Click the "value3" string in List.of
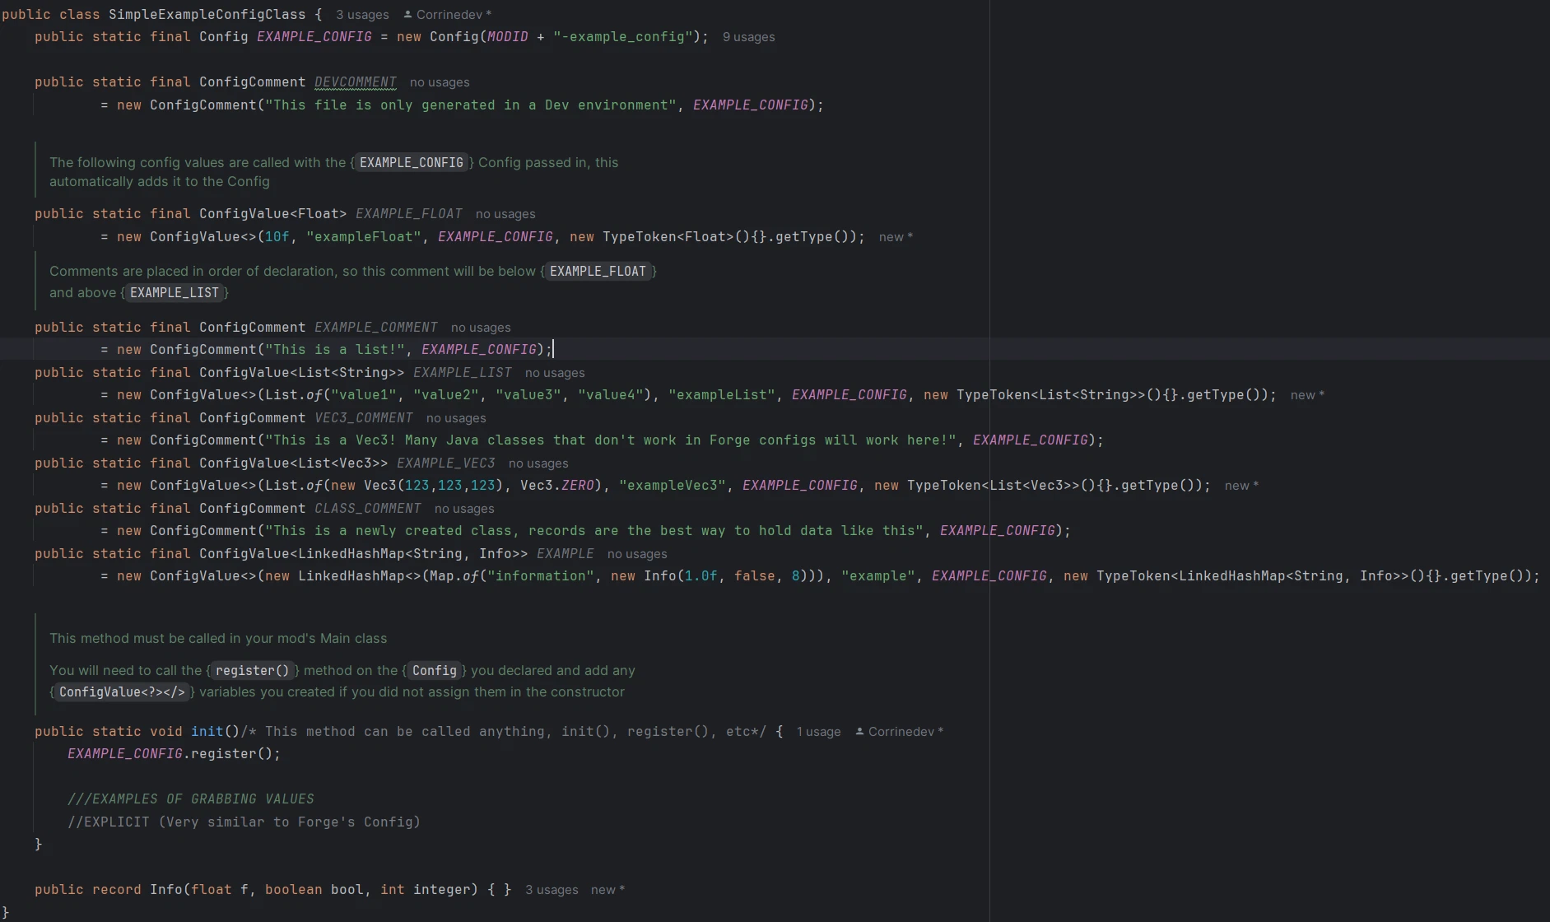The image size is (1550, 922). click(528, 395)
